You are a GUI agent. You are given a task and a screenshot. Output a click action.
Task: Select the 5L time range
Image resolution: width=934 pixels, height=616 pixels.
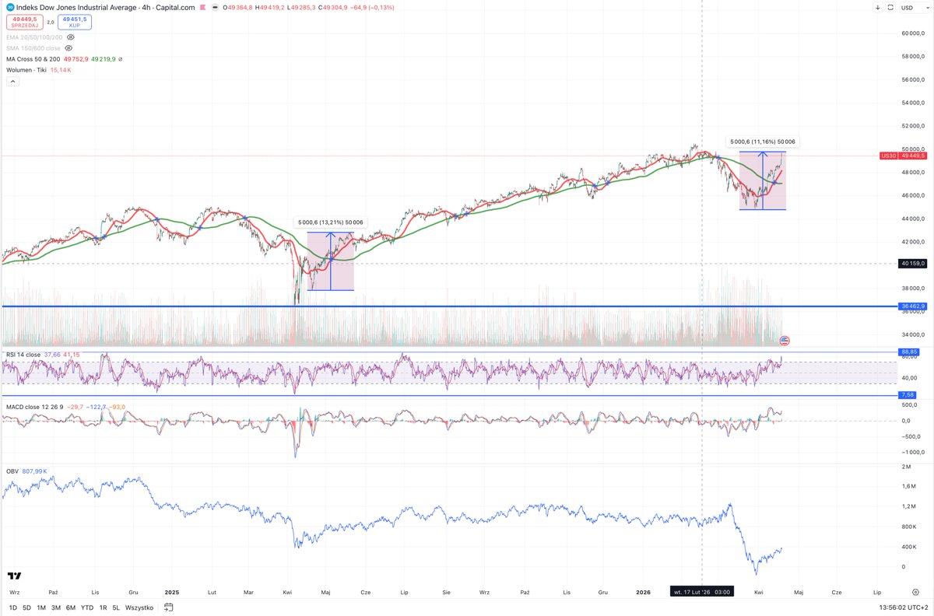[x=116, y=607]
